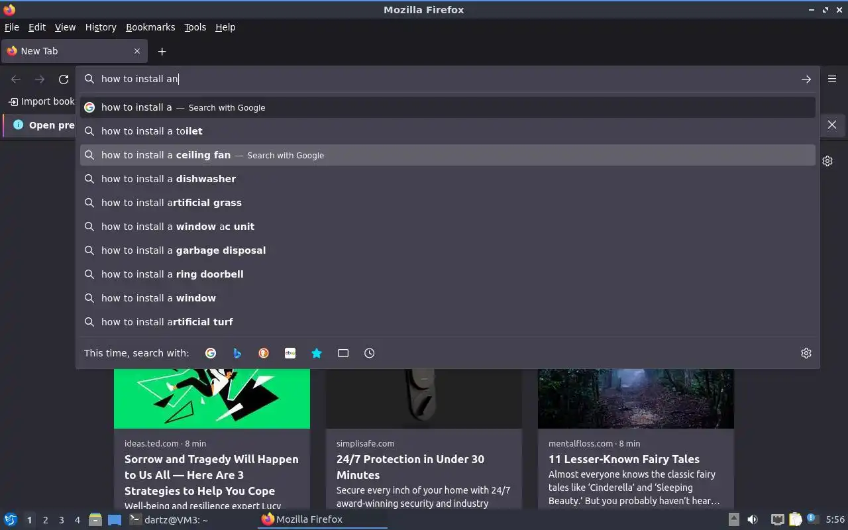Open the desktop start menu icon in the taskbar
The width and height of the screenshot is (848, 530).
click(11, 519)
